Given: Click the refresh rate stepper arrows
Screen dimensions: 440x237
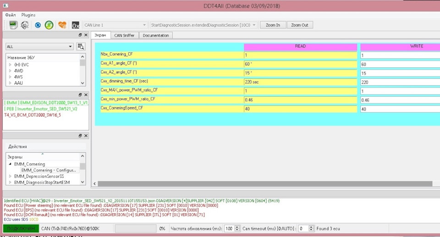Looking at the screenshot, I should coord(237,229).
